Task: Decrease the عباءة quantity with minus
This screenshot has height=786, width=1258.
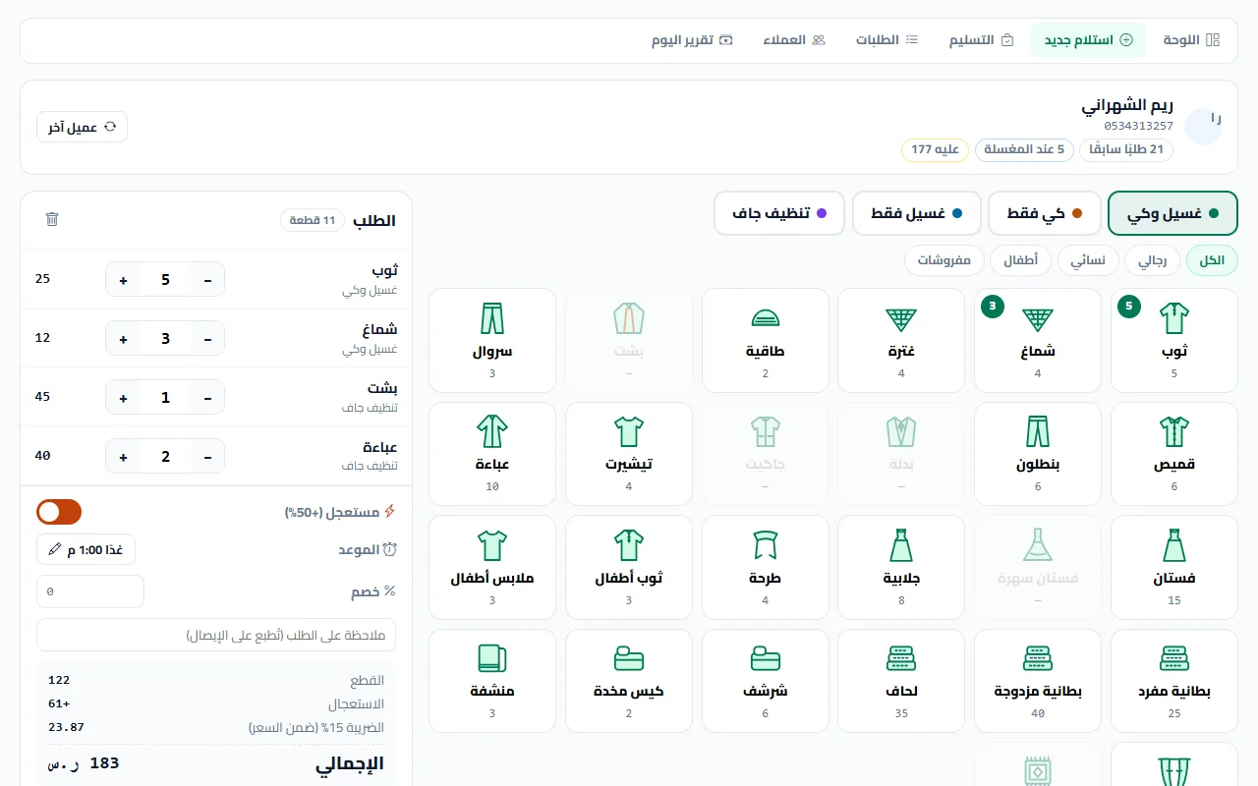Action: point(207,457)
